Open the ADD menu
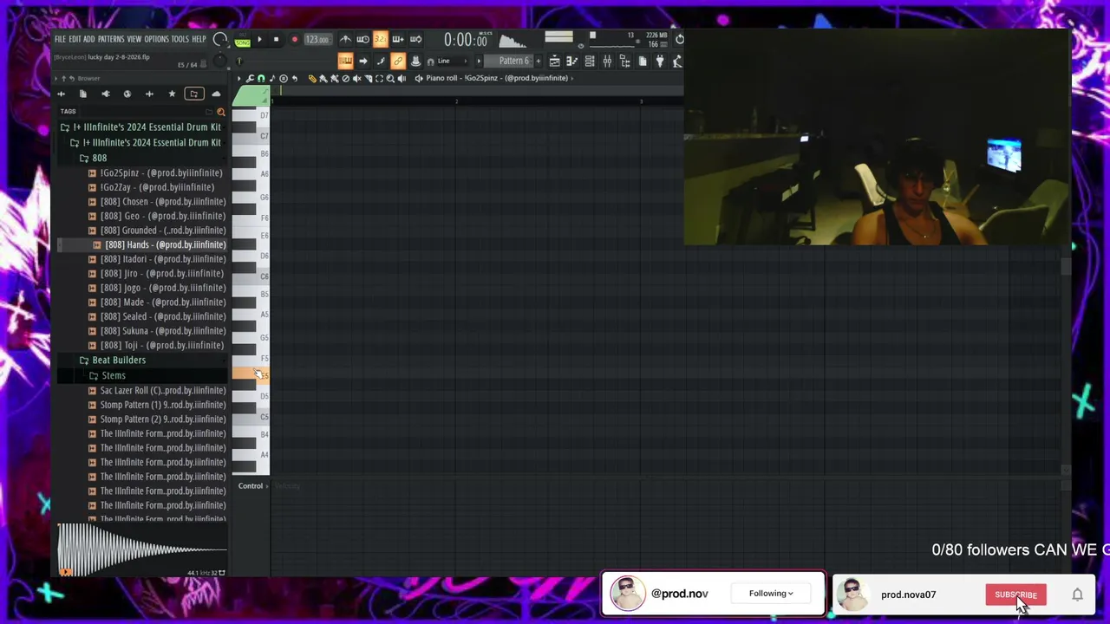The image size is (1110, 624). pyautogui.click(x=89, y=40)
